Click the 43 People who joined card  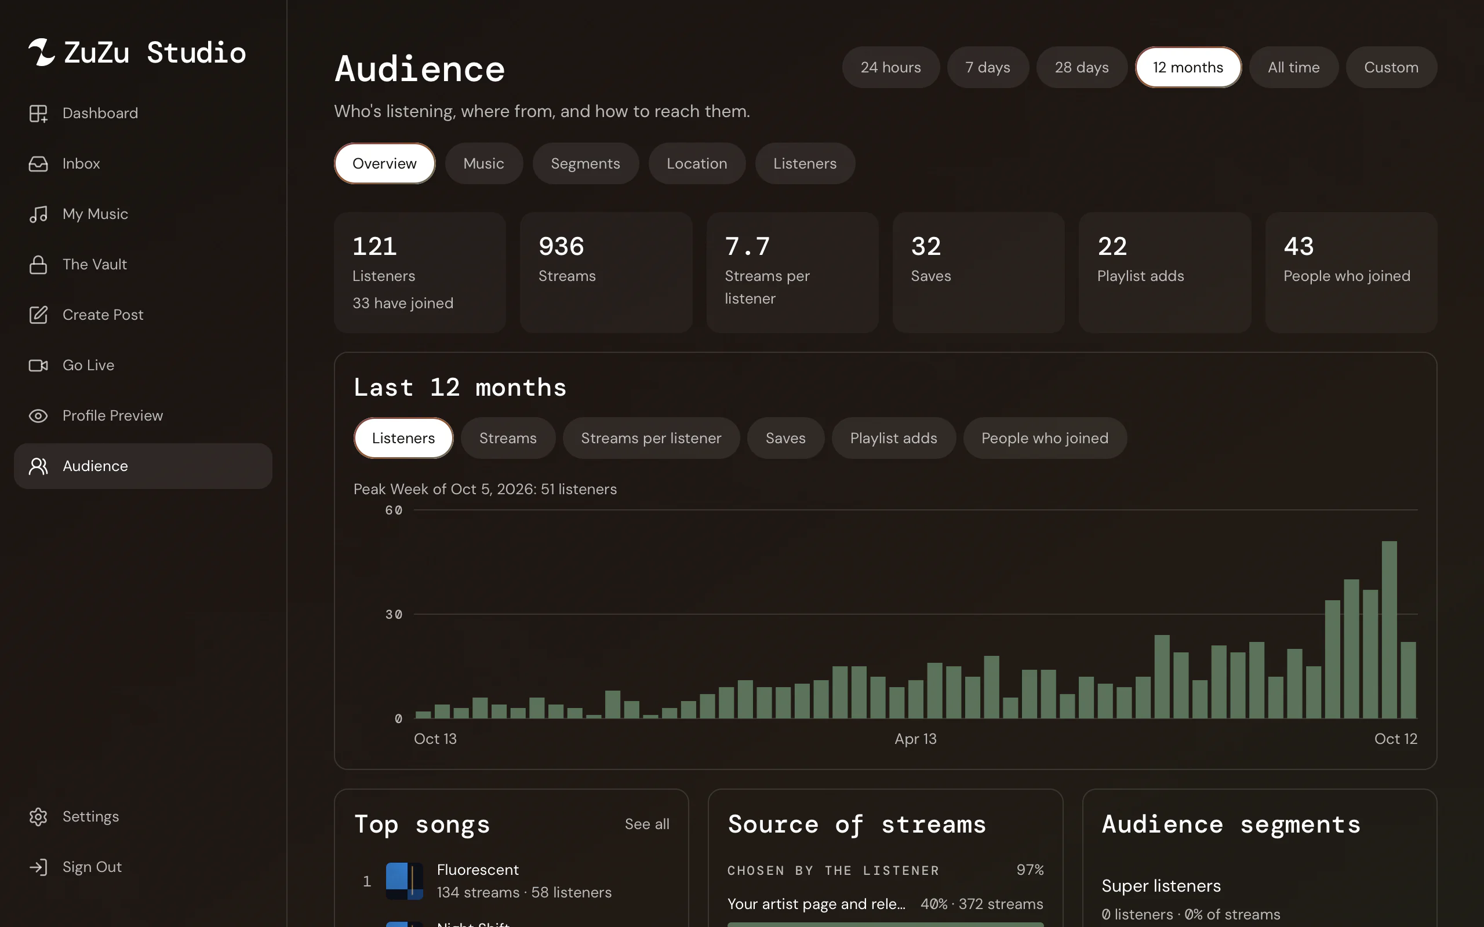pyautogui.click(x=1352, y=273)
